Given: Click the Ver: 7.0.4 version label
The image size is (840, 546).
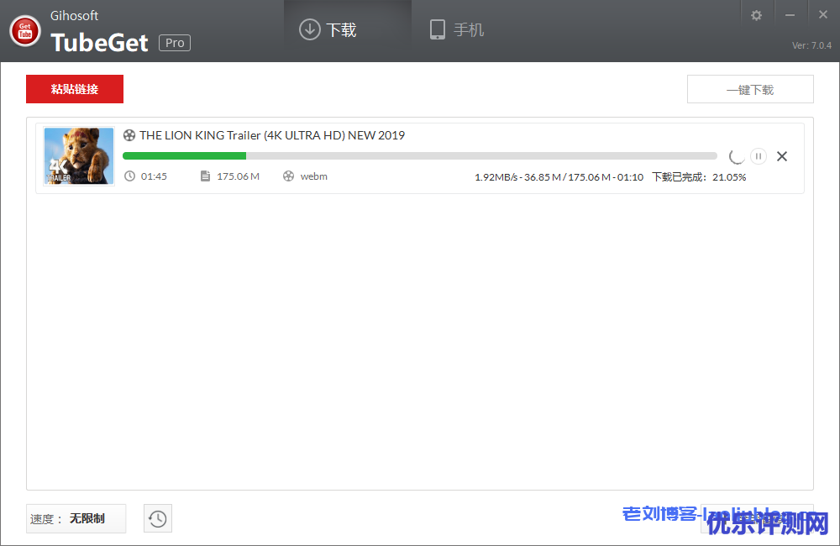Looking at the screenshot, I should (x=811, y=45).
